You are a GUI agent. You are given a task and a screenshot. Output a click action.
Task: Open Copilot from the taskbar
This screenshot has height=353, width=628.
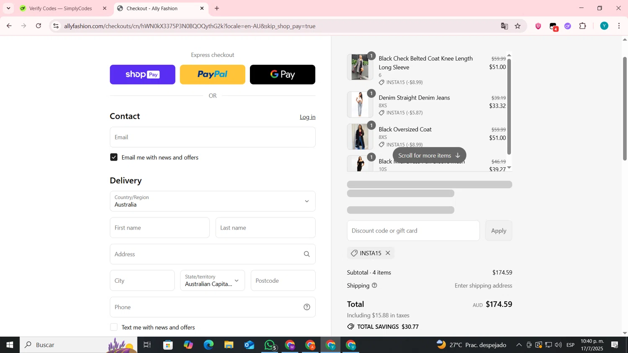pos(188,345)
